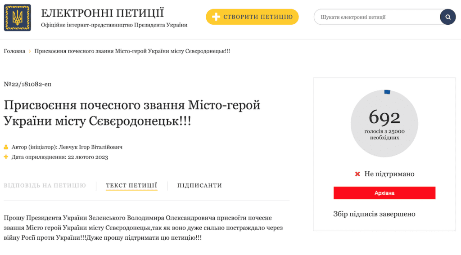Click the plus icon on Створити петицію
This screenshot has height=255, width=461.
click(x=216, y=17)
